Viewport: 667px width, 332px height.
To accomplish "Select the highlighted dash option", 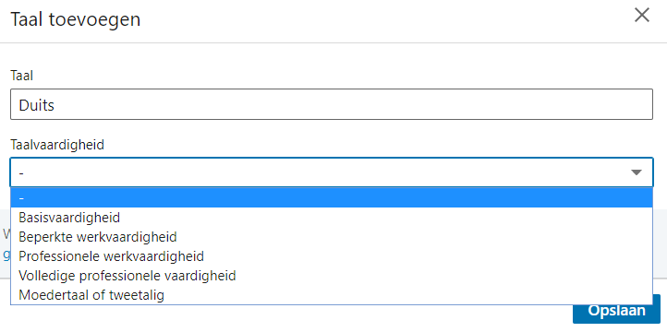I will (332, 198).
